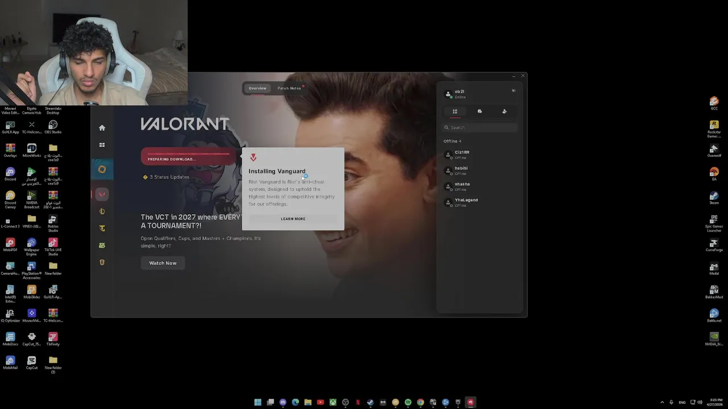Open Roblox Studio desktop icon
This screenshot has width=728, height=409.
(x=53, y=223)
